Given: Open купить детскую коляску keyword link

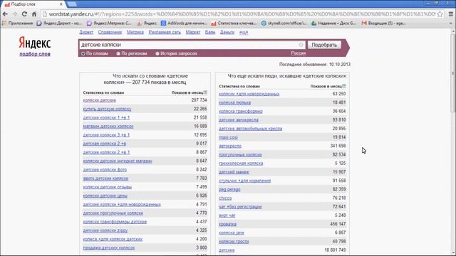Looking at the screenshot, I should [x=107, y=109].
